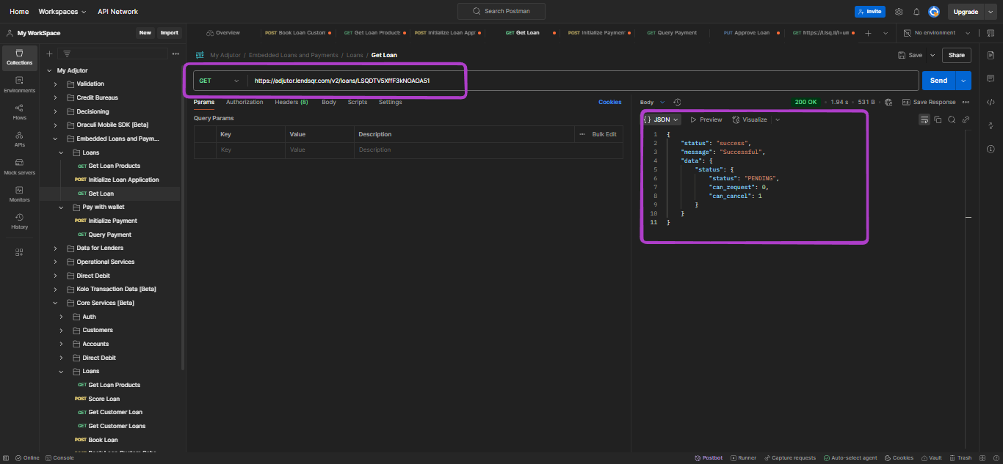1003x464 pixels.
Task: Click the search icon in response pane
Action: 952,119
